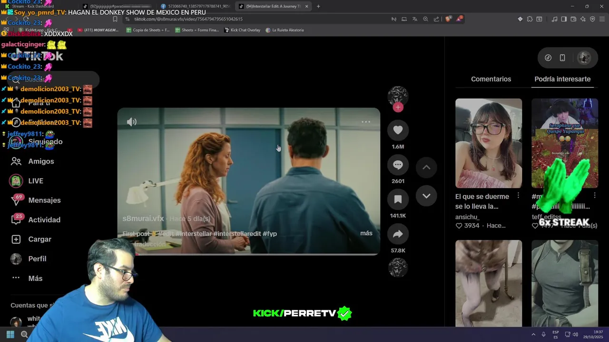Open a new browser tab
The width and height of the screenshot is (609, 342).
tap(318, 6)
